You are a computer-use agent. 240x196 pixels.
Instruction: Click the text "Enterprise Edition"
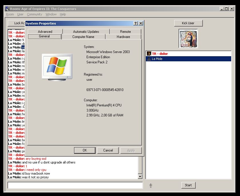click(98, 57)
